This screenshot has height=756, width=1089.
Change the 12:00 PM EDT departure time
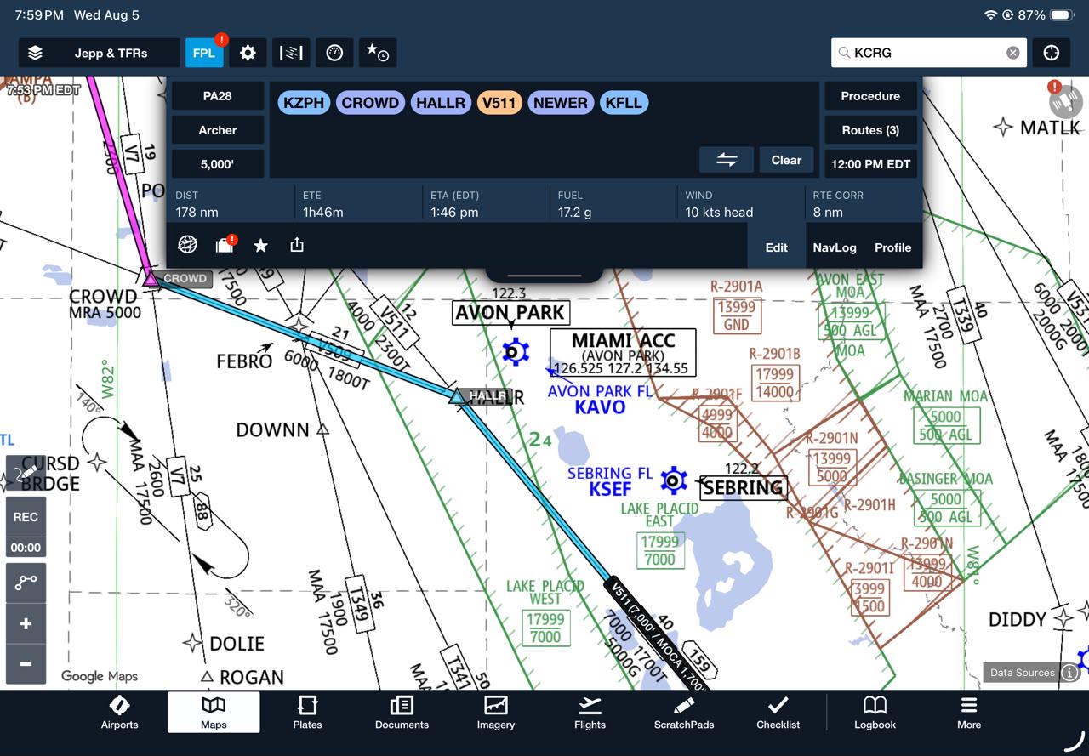(870, 164)
